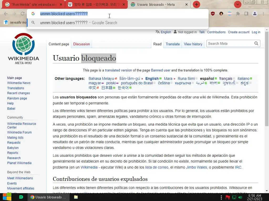The image size is (269, 201).
Task: Close the Usuario bloqueado tab
Action: pos(187,5)
